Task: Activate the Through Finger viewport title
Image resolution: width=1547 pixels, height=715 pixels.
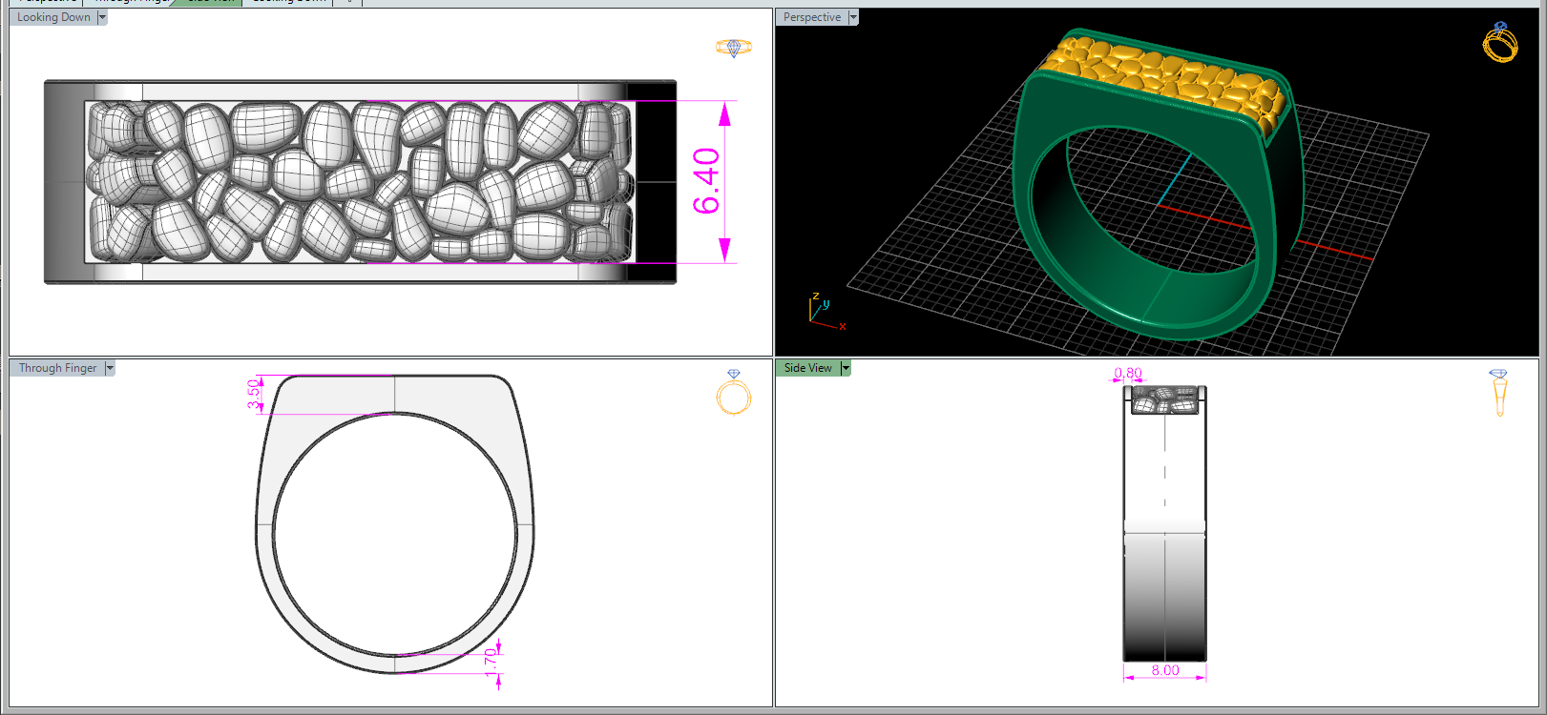Action: (x=57, y=368)
